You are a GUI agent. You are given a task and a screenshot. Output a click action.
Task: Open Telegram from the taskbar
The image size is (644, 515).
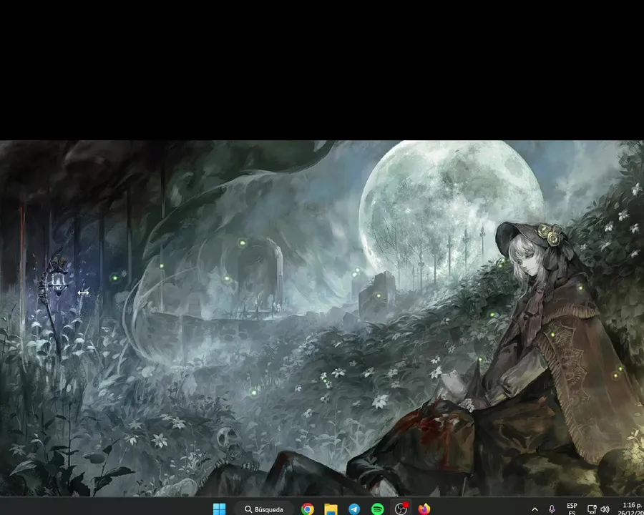[354, 509]
